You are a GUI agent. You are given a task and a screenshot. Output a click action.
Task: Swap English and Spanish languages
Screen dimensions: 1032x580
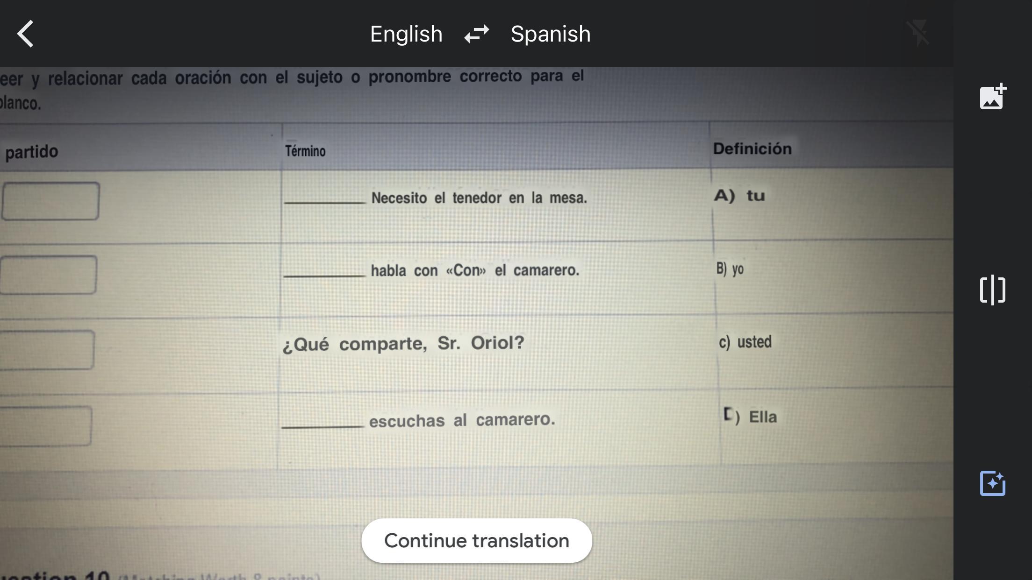pyautogui.click(x=476, y=34)
